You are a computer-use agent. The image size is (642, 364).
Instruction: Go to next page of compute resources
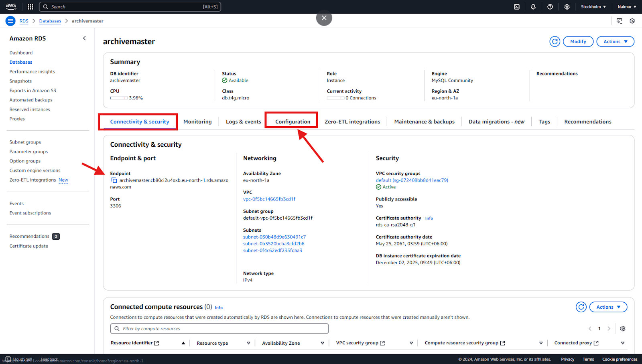coord(609,329)
